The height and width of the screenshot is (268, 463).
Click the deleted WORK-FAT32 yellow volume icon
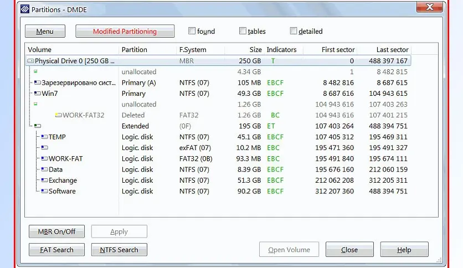pos(58,115)
